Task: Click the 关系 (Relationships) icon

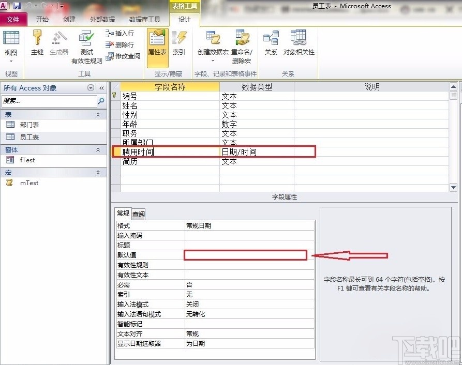Action: (271, 44)
